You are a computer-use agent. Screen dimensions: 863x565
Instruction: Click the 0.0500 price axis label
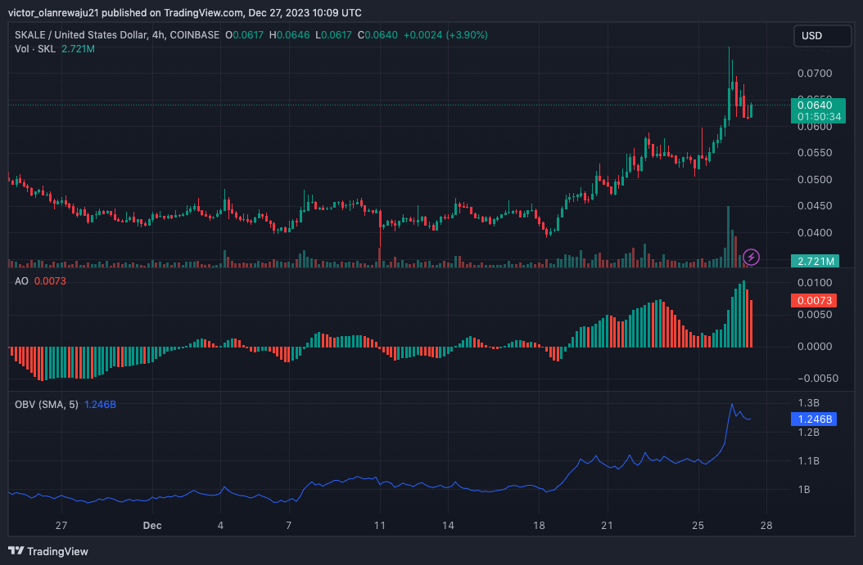(815, 180)
